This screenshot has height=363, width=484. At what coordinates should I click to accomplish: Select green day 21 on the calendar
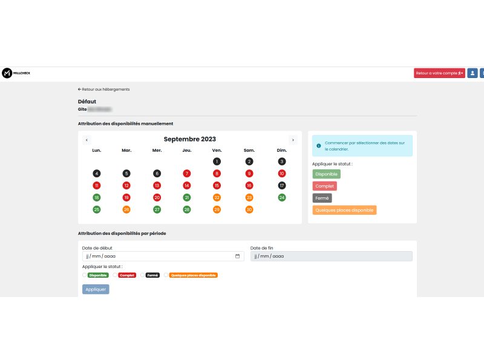point(187,198)
